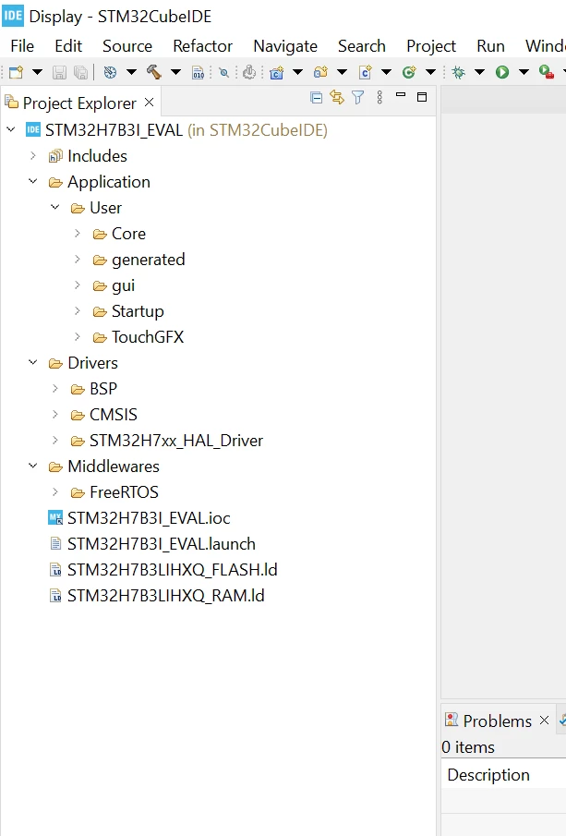566x836 pixels.
Task: Expand the TouchGFX folder
Action: tap(78, 337)
